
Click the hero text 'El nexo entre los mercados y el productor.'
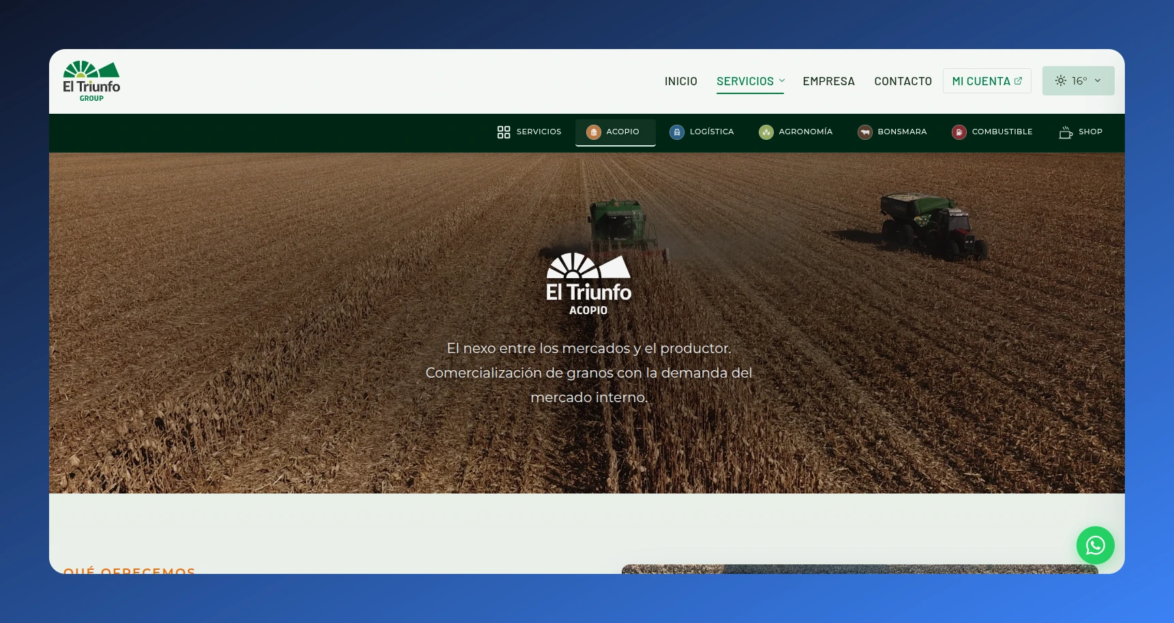pyautogui.click(x=589, y=348)
